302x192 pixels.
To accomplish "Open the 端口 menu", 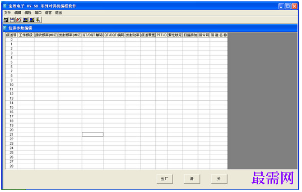I will (38, 13).
